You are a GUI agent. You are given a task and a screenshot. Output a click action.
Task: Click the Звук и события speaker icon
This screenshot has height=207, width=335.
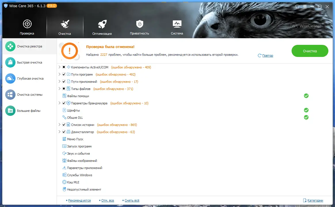[64, 153]
